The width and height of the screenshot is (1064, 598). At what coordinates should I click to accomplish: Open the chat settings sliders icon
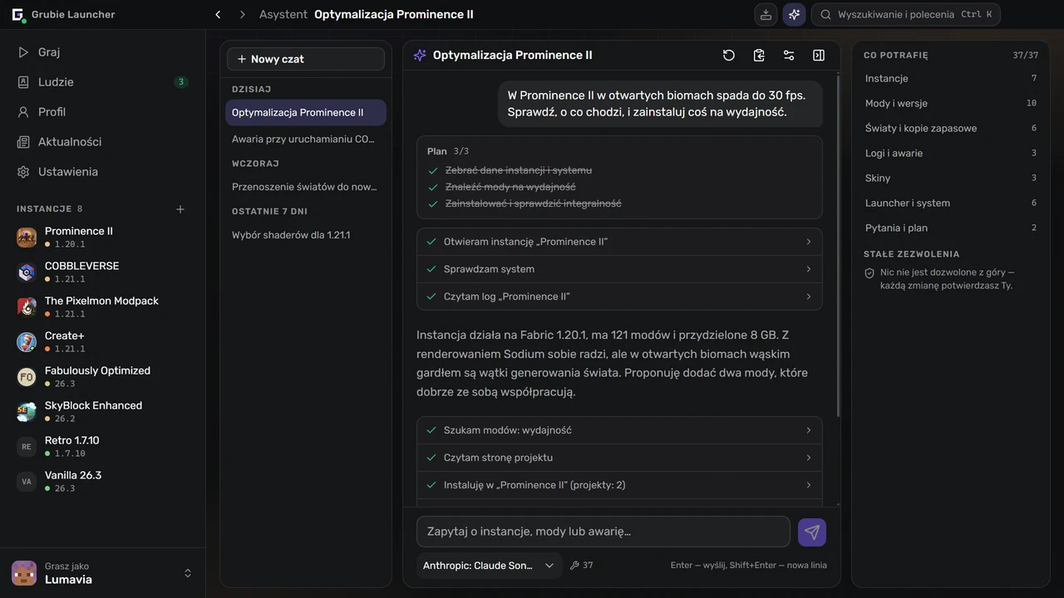(x=789, y=55)
